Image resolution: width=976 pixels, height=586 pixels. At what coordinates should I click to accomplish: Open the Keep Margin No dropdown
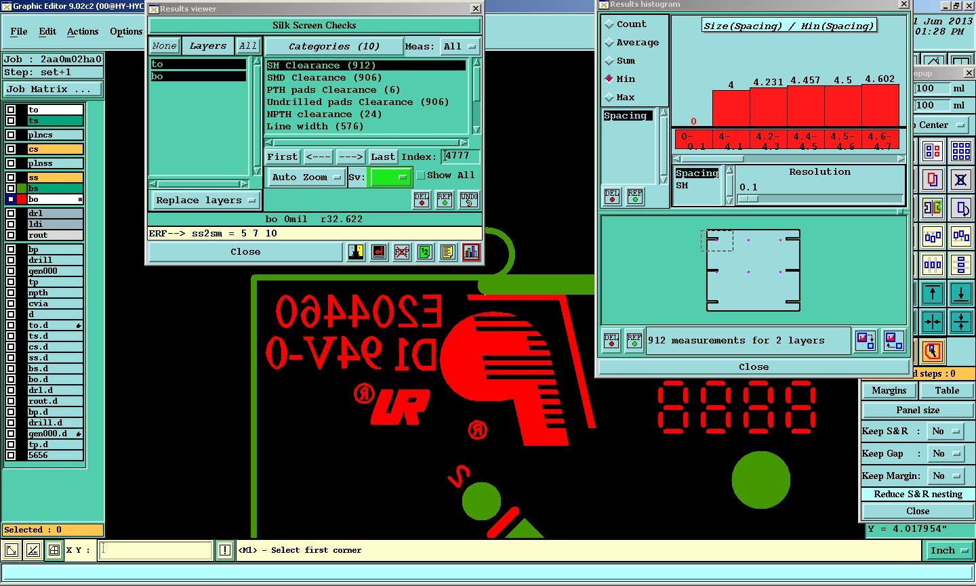tap(946, 476)
